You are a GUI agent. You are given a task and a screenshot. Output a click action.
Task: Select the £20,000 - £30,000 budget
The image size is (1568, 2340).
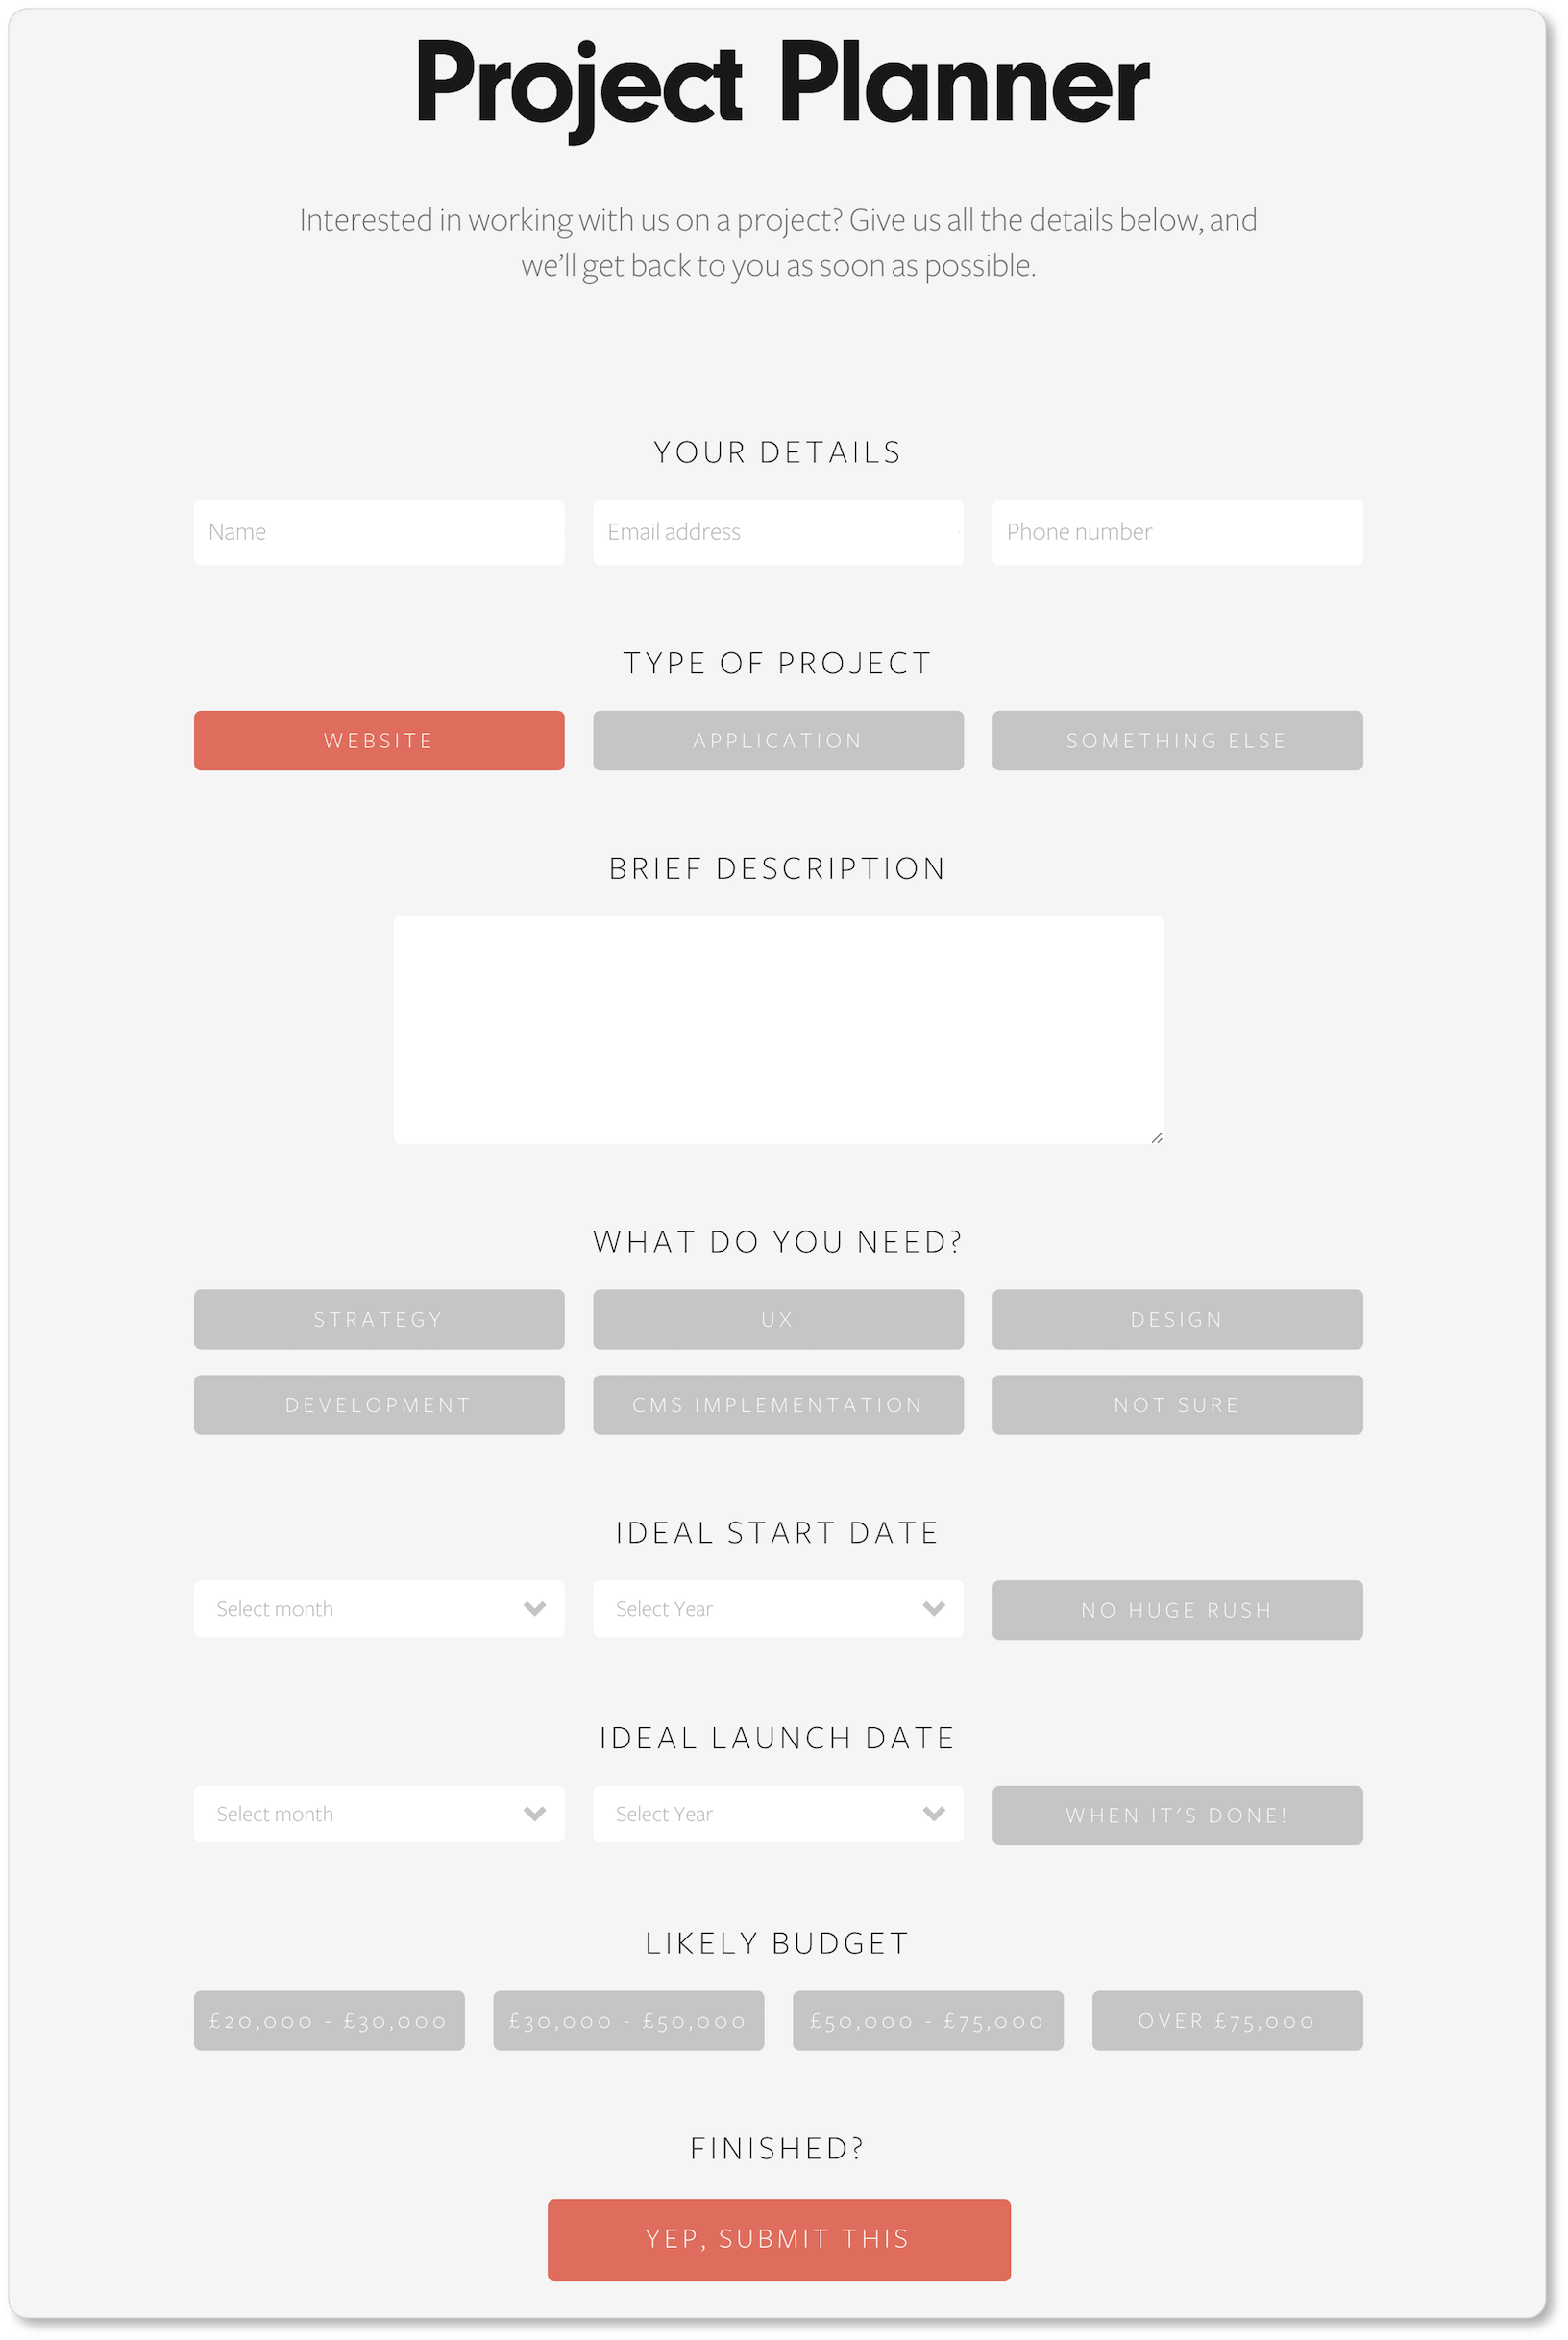click(329, 2020)
